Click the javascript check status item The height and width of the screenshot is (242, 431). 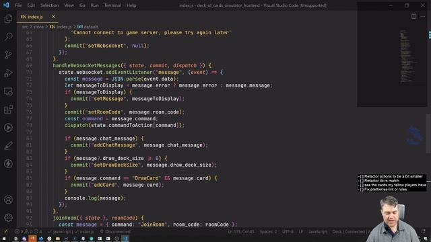59,231
